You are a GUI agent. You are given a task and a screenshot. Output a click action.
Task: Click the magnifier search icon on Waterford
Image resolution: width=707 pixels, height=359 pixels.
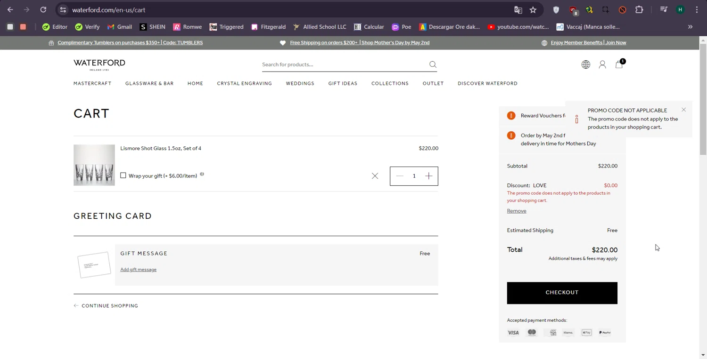tap(433, 64)
